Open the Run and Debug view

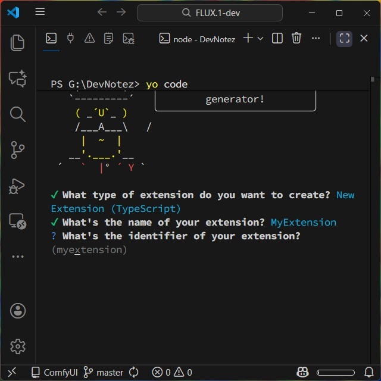18,186
